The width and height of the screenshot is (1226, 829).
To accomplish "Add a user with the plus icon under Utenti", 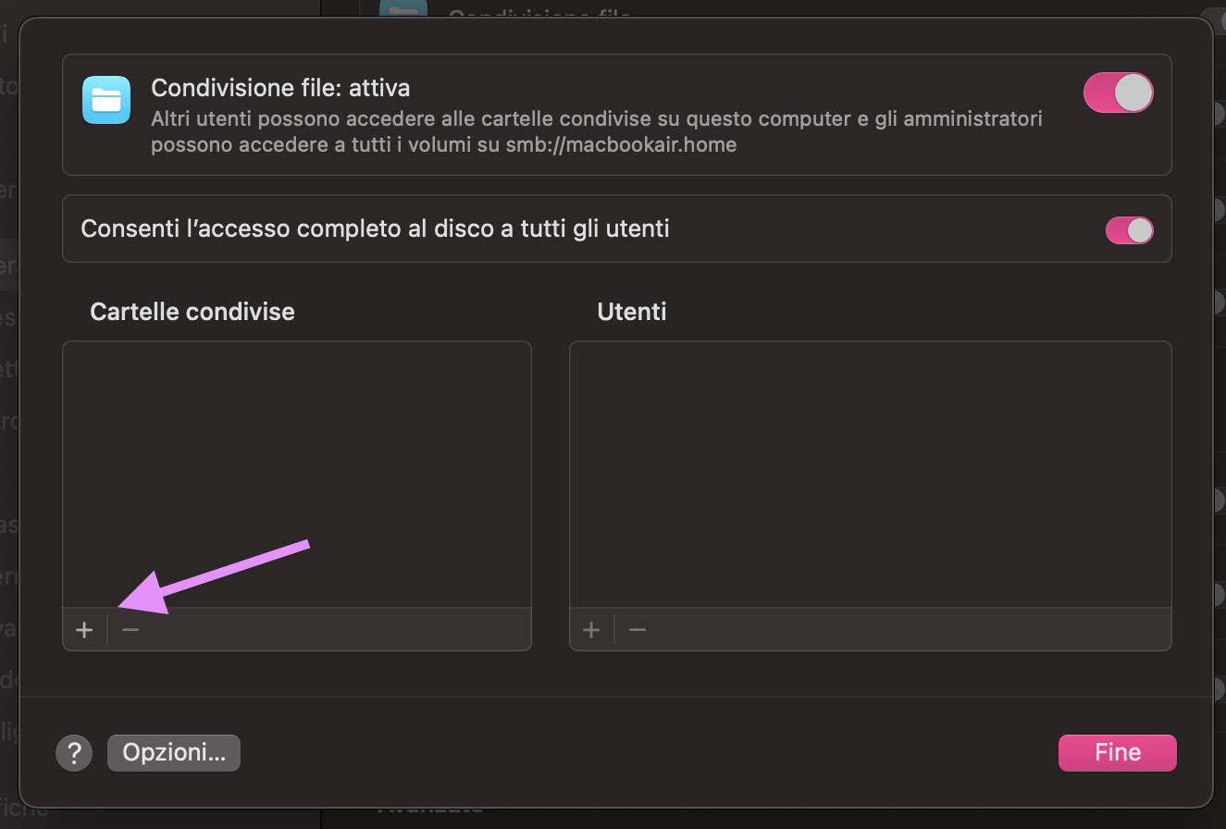I will (x=591, y=629).
